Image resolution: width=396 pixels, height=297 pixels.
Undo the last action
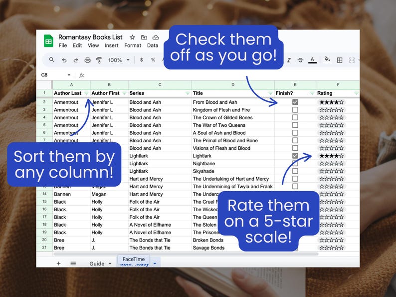click(x=64, y=60)
